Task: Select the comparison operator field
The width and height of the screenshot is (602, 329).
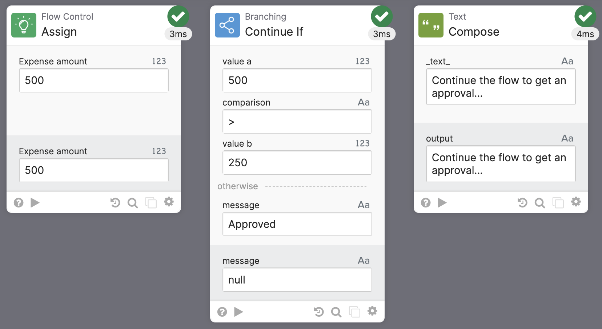Action: click(297, 122)
